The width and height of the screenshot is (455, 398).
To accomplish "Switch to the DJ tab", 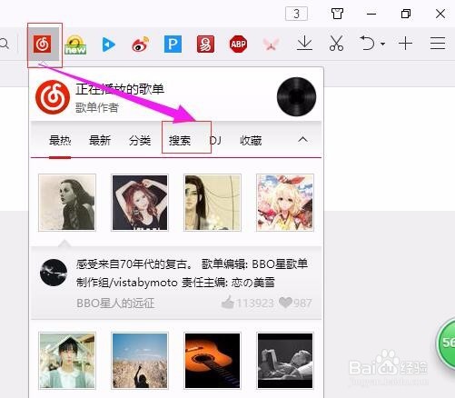I will tap(215, 141).
